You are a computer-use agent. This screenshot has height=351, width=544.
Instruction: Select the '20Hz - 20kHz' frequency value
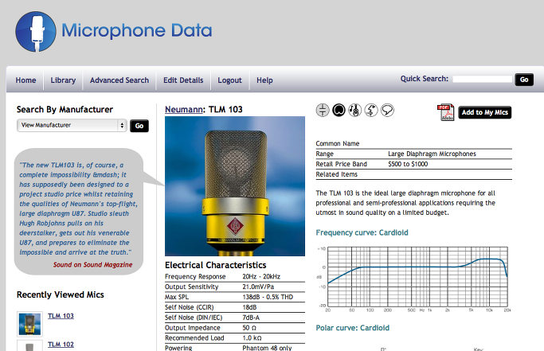click(x=261, y=276)
